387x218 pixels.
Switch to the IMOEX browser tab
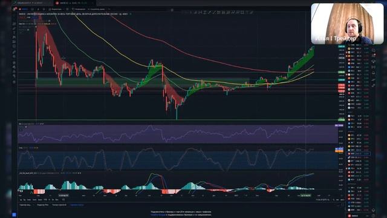pos(74,2)
